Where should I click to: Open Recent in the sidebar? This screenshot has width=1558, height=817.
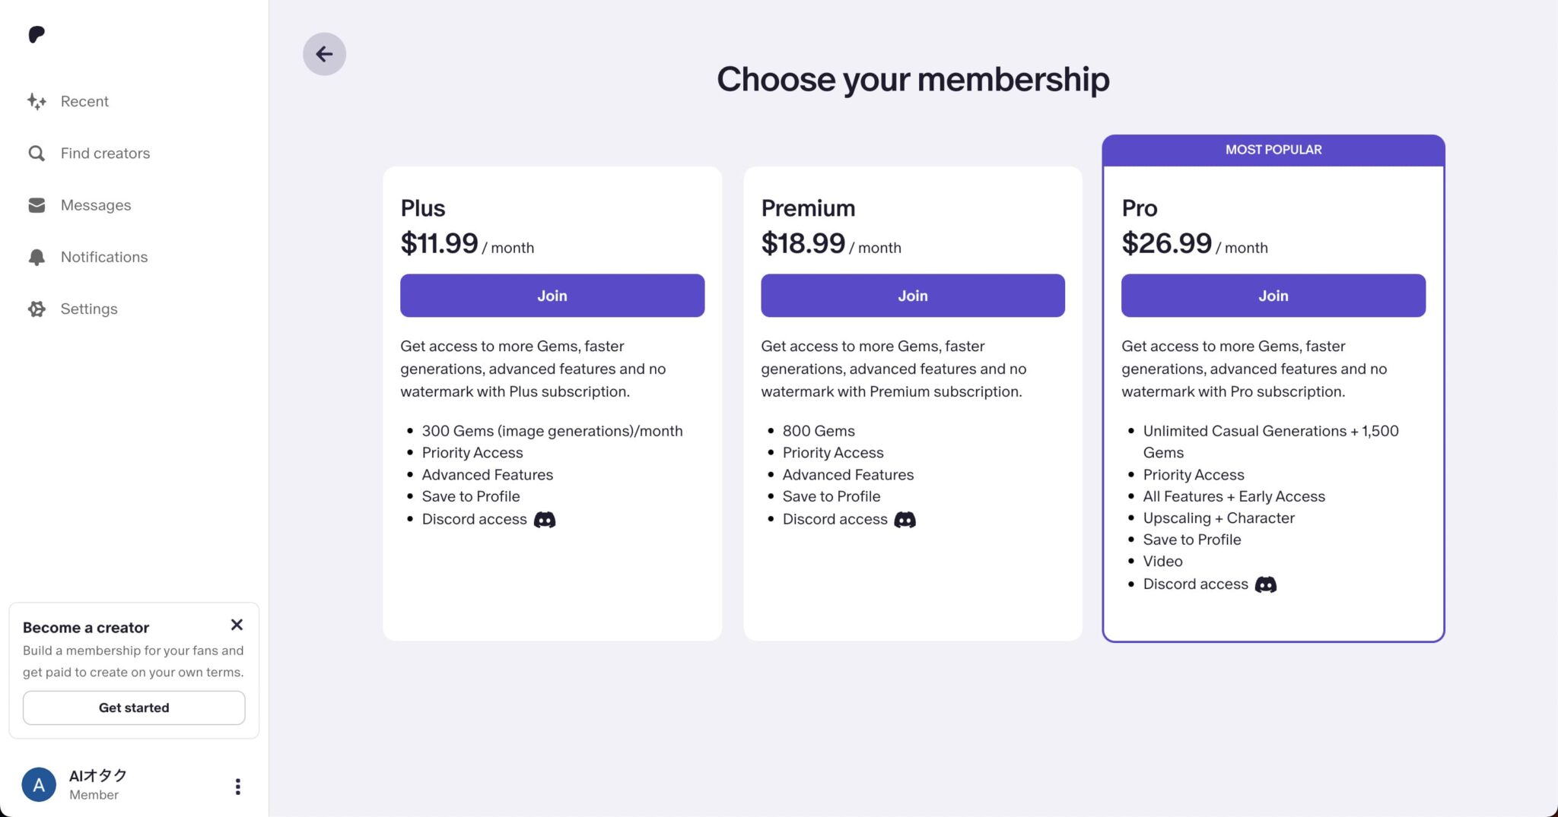(x=84, y=101)
